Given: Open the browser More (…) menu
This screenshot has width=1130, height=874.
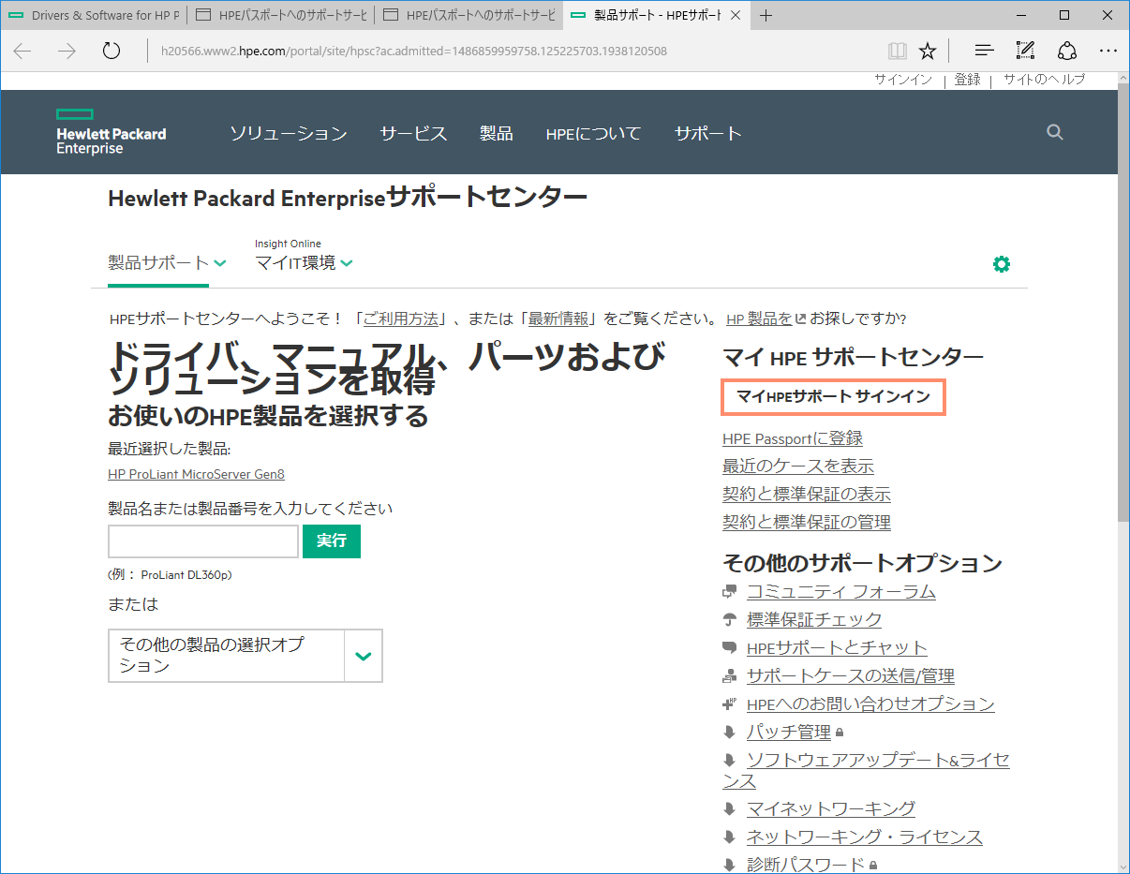Looking at the screenshot, I should [1108, 51].
